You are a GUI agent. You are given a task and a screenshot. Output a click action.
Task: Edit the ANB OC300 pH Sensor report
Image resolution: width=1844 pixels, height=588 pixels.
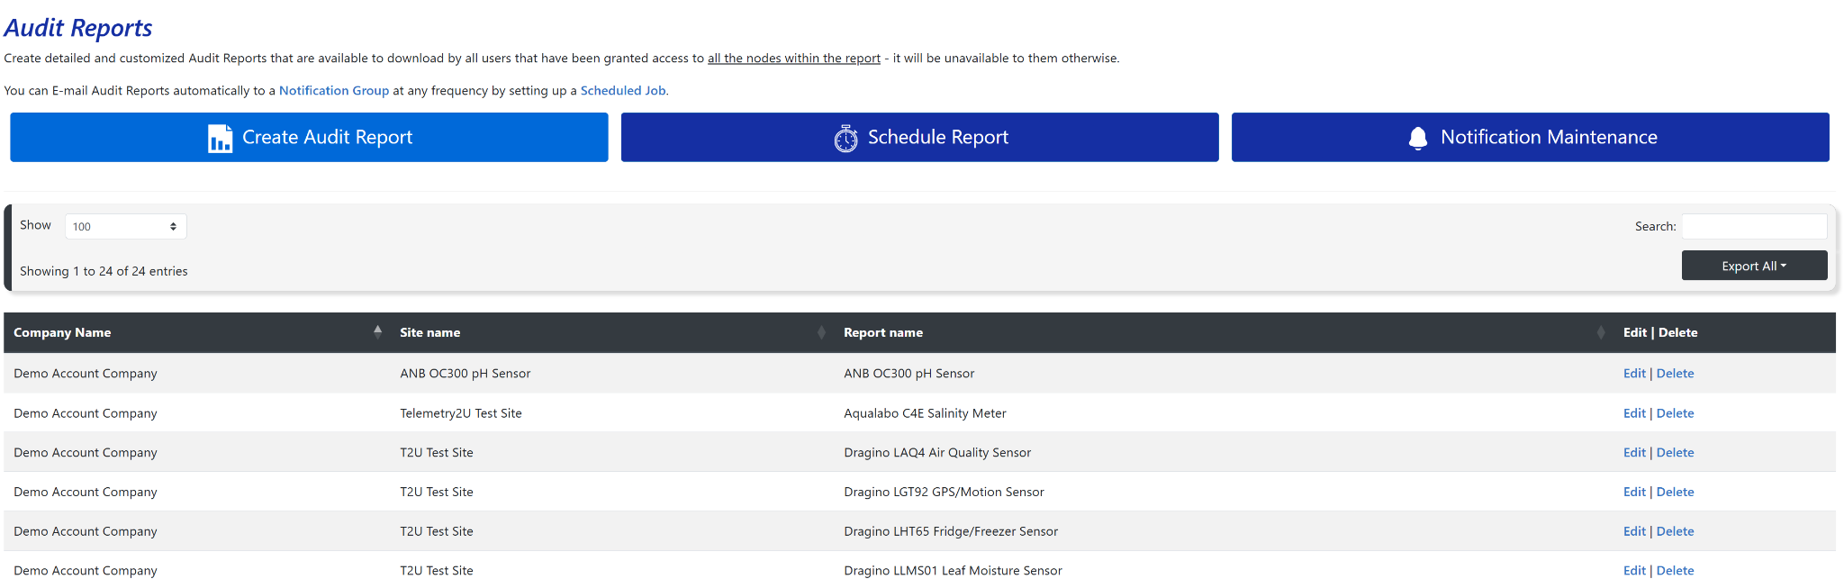click(1634, 374)
